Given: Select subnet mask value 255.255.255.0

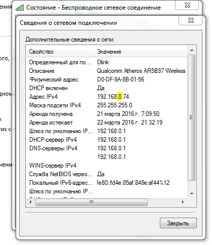Looking at the screenshot, I should click(x=114, y=105).
